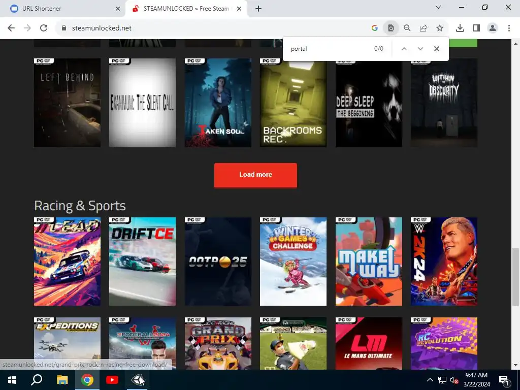Open the notification center icon

504,380
